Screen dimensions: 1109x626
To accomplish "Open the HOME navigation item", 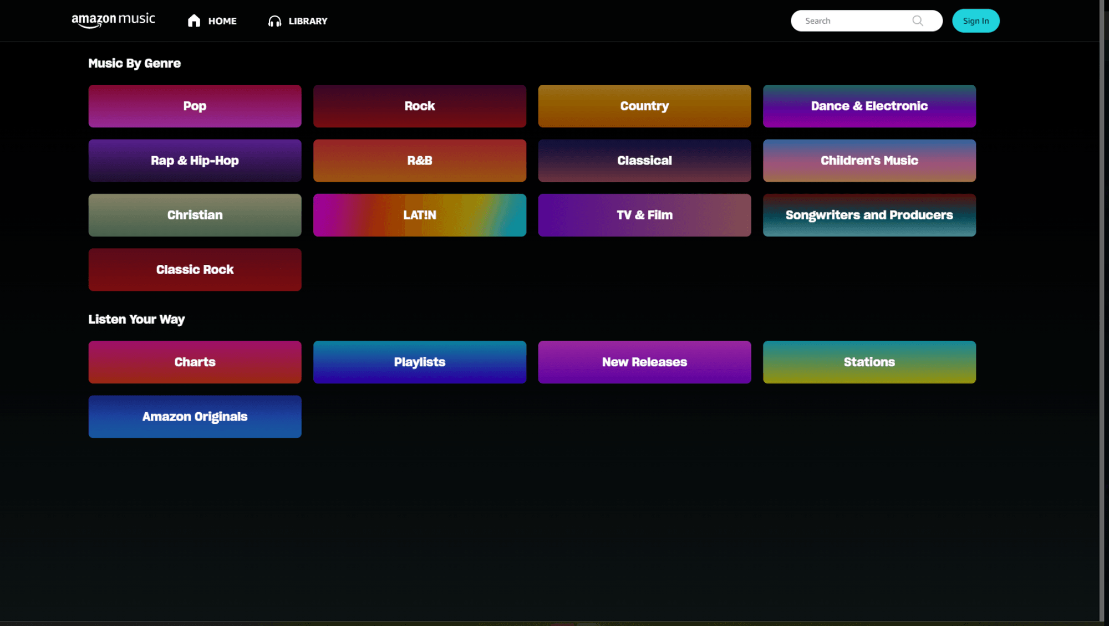I will click(x=212, y=21).
